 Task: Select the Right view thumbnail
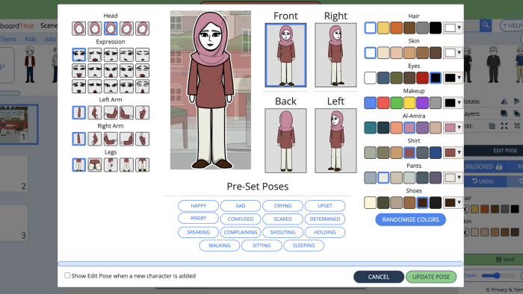(335, 55)
